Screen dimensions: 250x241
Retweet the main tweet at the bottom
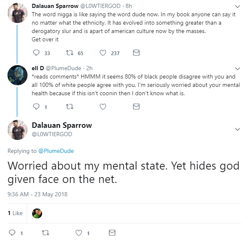point(45,233)
